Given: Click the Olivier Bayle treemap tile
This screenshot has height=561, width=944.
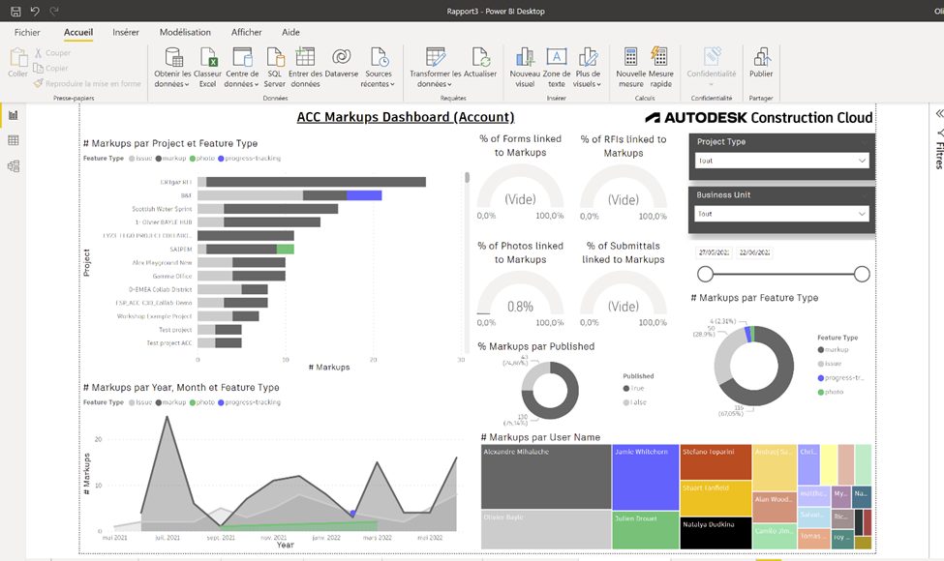Looking at the screenshot, I should 546,529.
